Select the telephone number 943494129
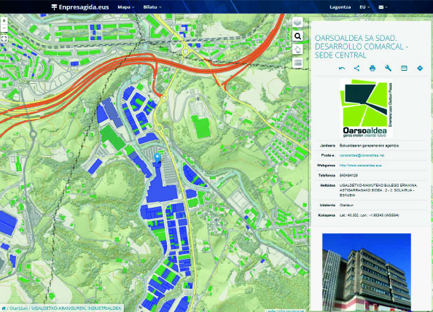Screen dimensions: 433x312 tap(348, 176)
